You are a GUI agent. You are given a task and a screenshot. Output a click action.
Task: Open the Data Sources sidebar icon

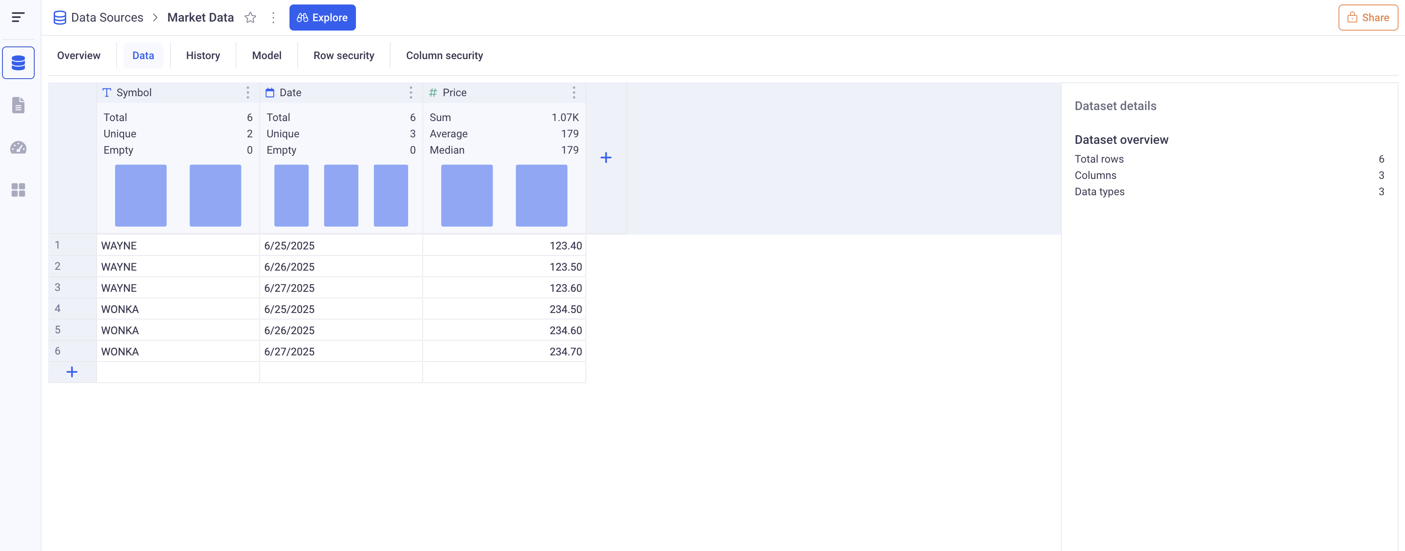(x=18, y=63)
